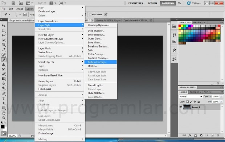Hide Layer 1 with the eye icon
The image size is (225, 142).
(x=181, y=107)
